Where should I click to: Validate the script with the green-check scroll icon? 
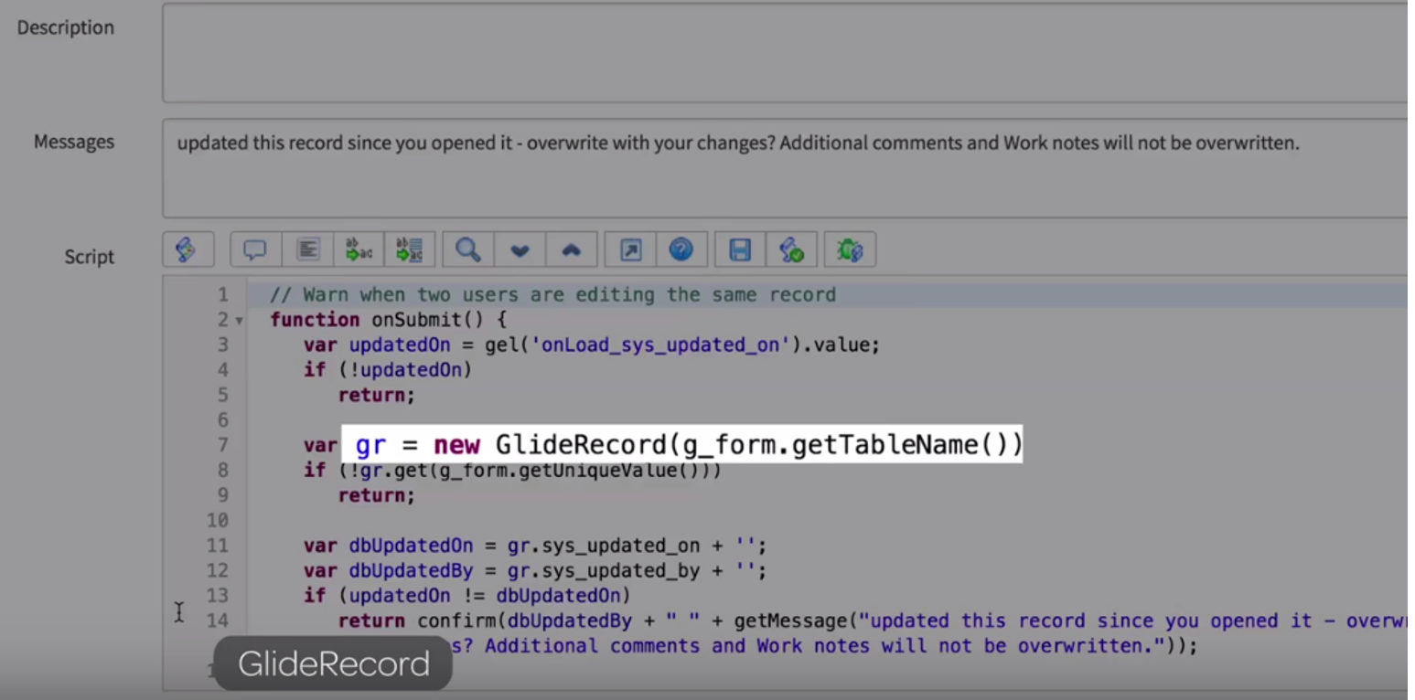[792, 249]
